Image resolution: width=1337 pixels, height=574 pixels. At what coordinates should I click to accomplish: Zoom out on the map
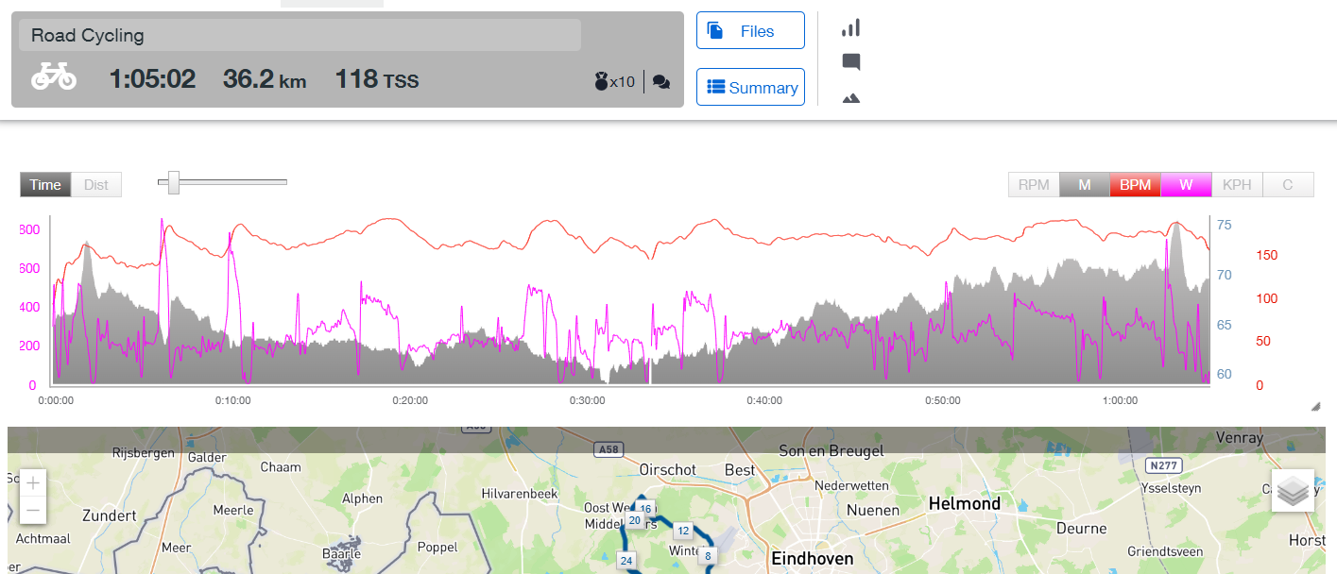click(33, 511)
